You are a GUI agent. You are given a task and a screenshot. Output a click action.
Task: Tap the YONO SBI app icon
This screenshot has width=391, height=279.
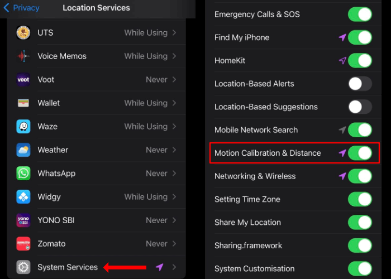(23, 220)
